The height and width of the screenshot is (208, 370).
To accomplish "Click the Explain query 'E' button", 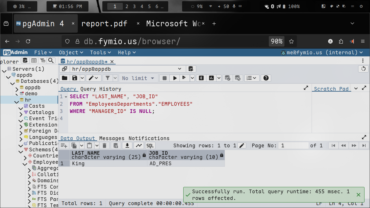I will pos(201,78).
